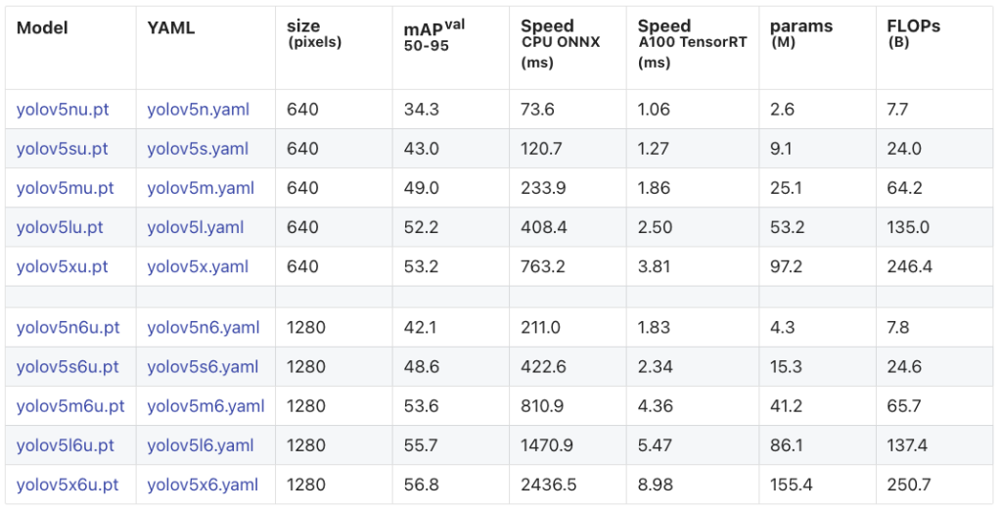This screenshot has width=1002, height=512.
Task: Open the yolov5l.yaml configuration link
Action: [196, 227]
